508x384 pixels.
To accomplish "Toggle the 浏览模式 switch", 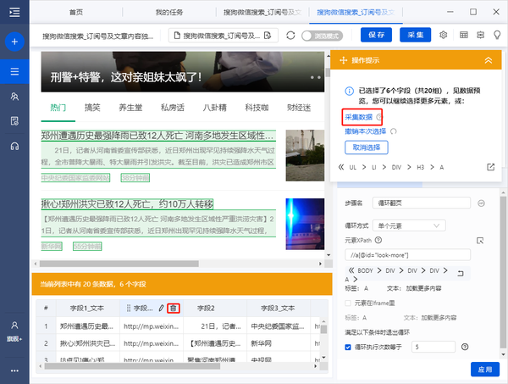I will pos(322,36).
